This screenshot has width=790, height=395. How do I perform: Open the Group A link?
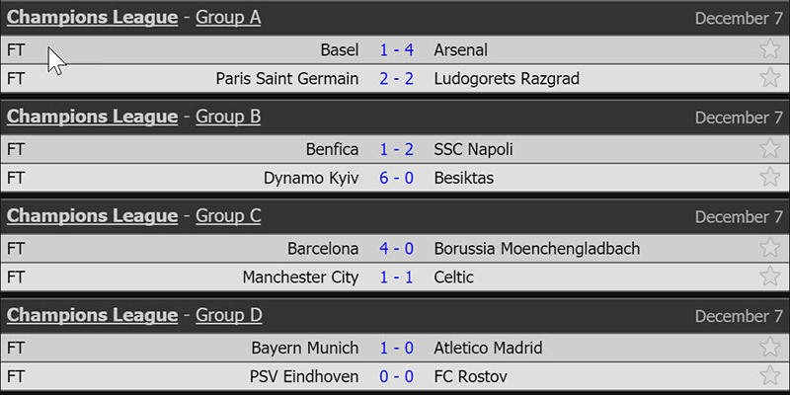(228, 17)
